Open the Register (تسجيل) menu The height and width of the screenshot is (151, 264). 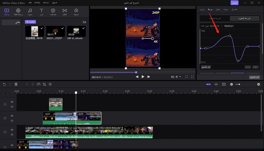[x=54, y=3]
